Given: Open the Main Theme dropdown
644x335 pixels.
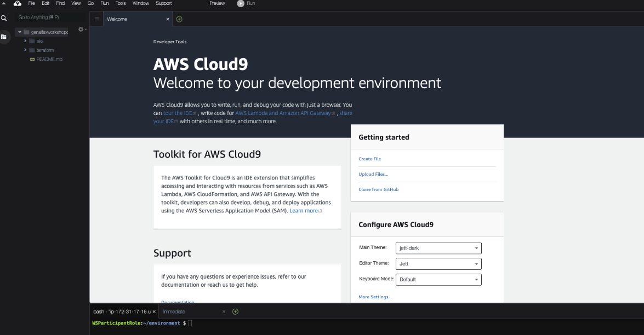Looking at the screenshot, I should (x=438, y=248).
